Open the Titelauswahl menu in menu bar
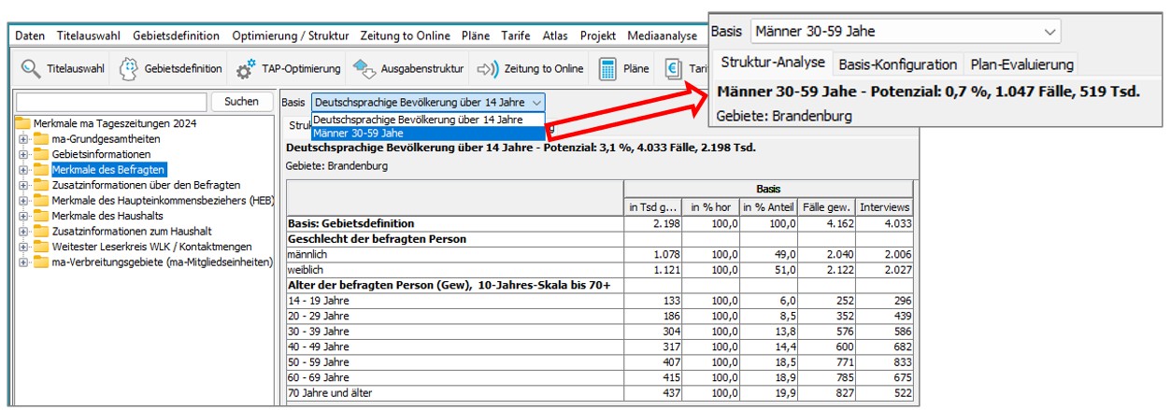The image size is (1171, 410). click(x=89, y=35)
